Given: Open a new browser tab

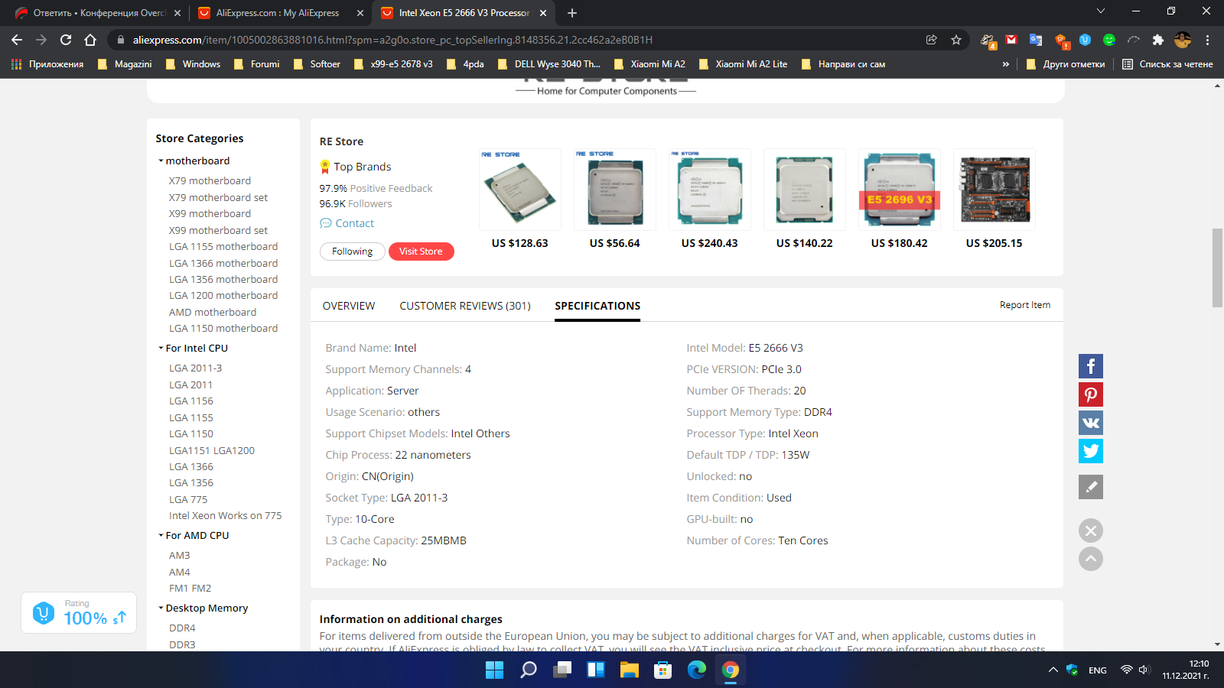Looking at the screenshot, I should (572, 13).
